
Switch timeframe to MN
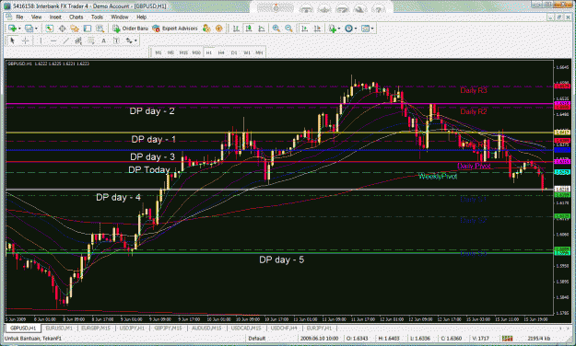(x=259, y=52)
